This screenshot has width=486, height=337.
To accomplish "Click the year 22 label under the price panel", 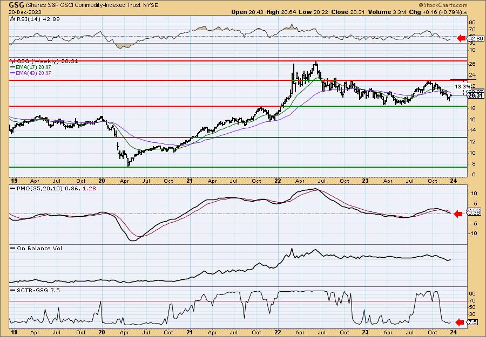I will [278, 181].
